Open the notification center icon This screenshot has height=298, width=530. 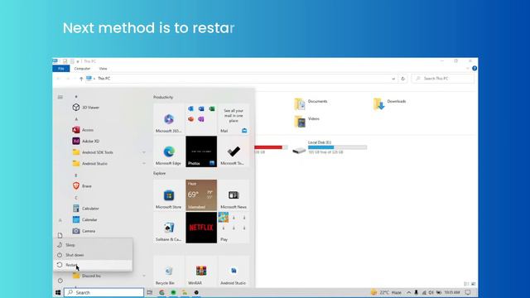coord(468,292)
